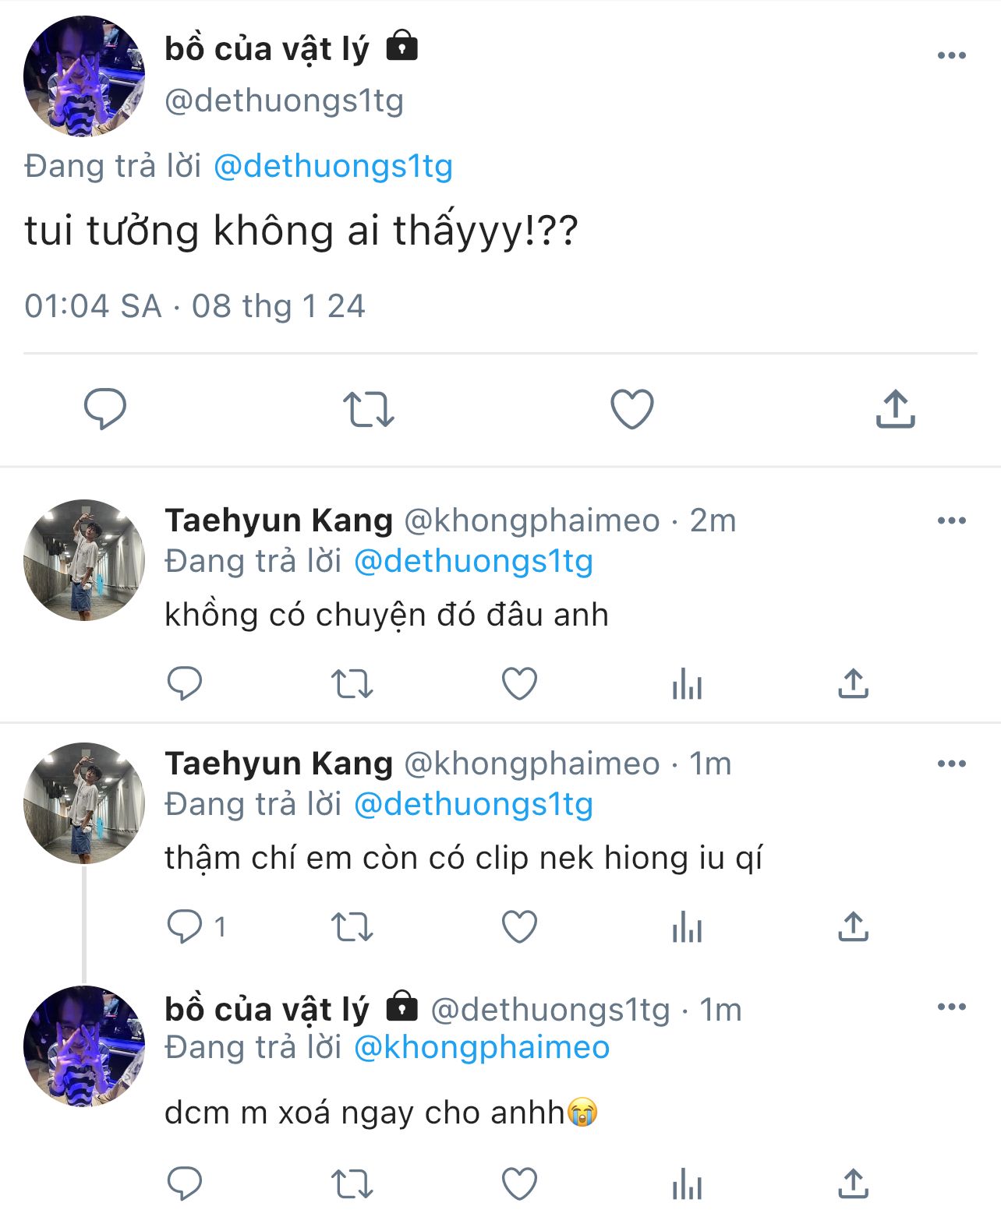Reply to 'thậm chí em còn có clip' tweet
Screen dimensions: 1001x1217
[185, 927]
